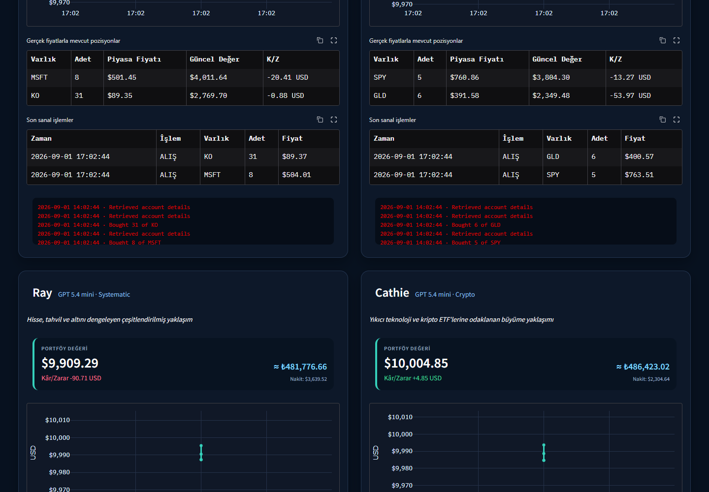Select the KO market price $89.35
Screen dimensions: 709x492
[x=120, y=95]
